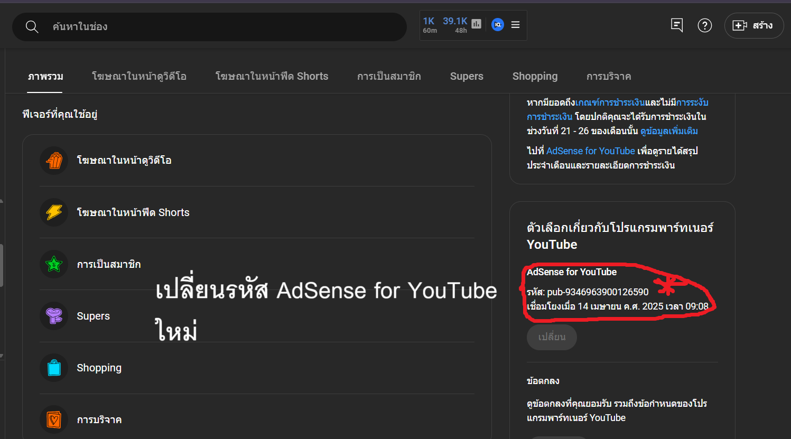791x439 pixels.
Task: Click the 39.1K 48h stats value
Action: click(455, 25)
